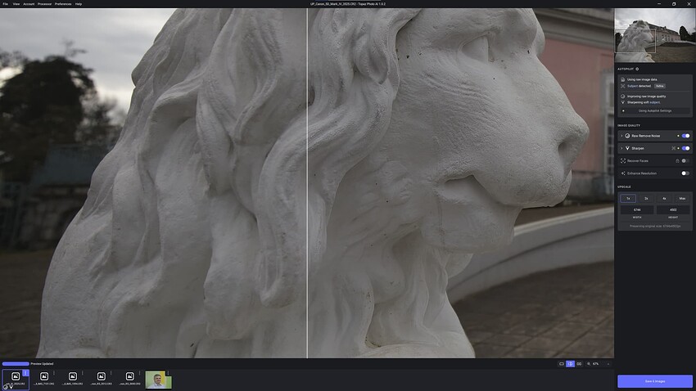
Task: Select the portrait photo thumbnail
Action: pos(158,380)
